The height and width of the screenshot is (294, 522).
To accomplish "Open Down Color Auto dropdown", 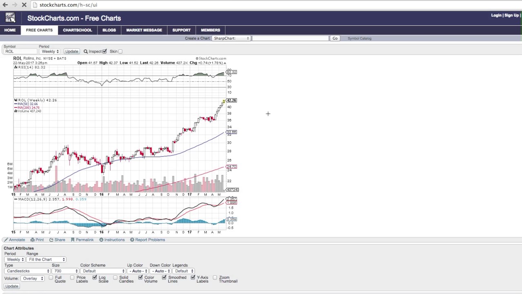I will 160,271.
